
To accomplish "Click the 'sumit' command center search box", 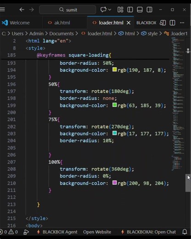I will click(x=67, y=10).
